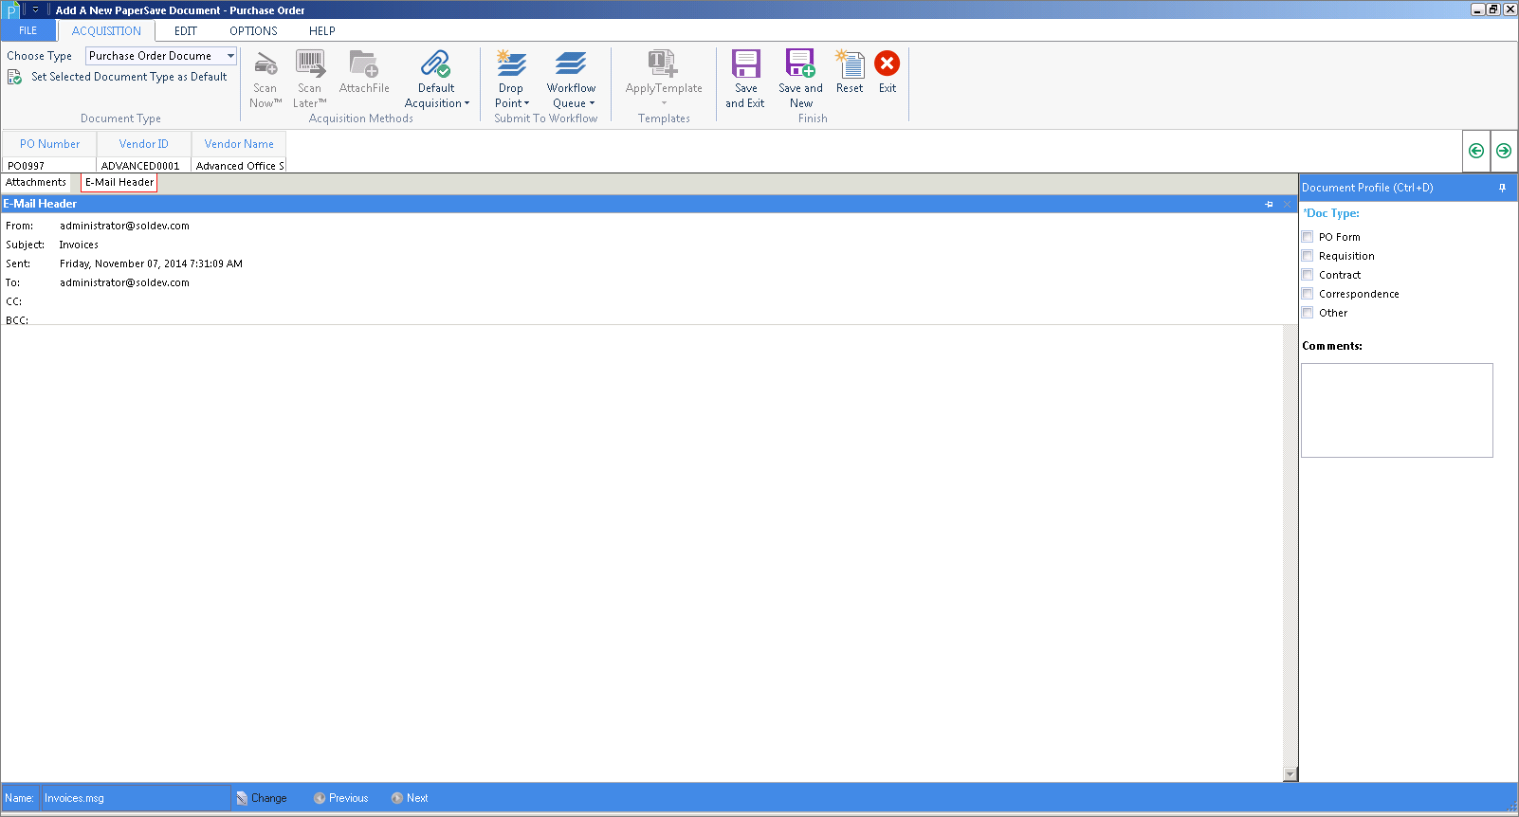The width and height of the screenshot is (1519, 817).
Task: Click the Invoices.msg name field
Action: coord(136,798)
